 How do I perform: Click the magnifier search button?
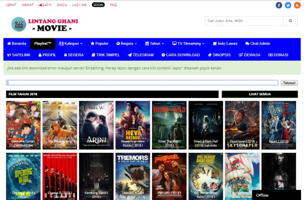pos(290,21)
